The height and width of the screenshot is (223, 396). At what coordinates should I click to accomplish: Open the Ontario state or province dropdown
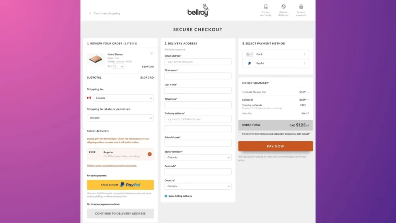(120, 118)
